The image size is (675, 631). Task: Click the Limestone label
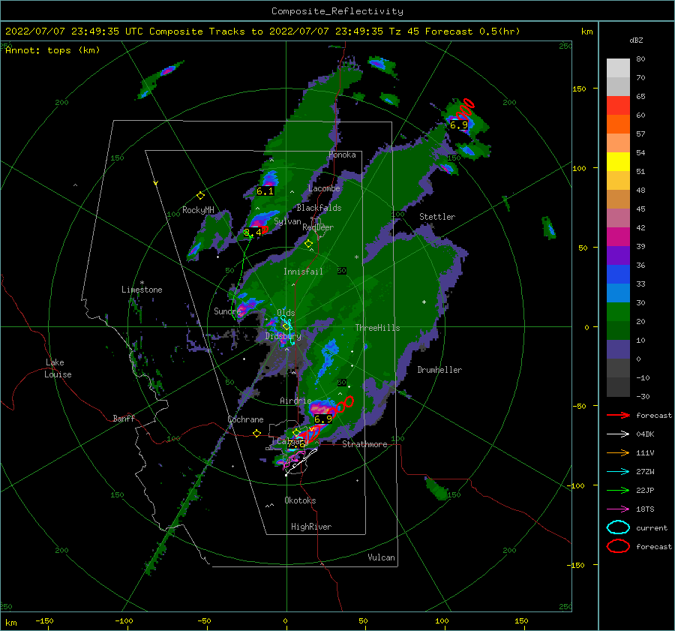[142, 290]
